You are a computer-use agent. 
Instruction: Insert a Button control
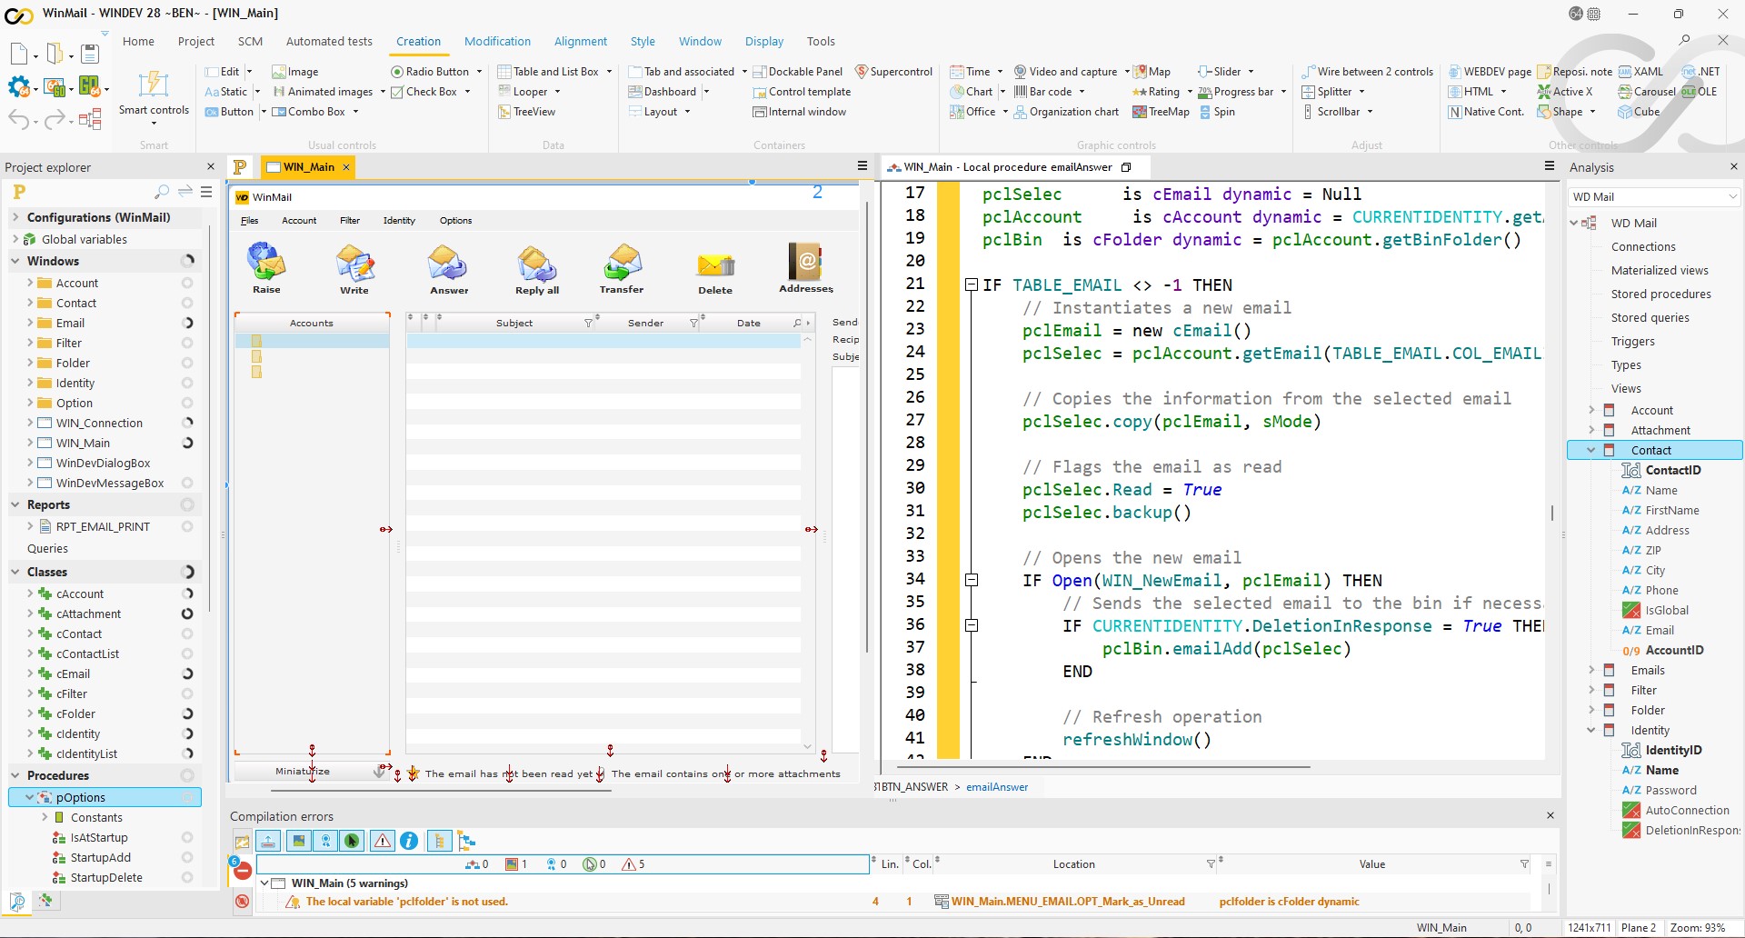(230, 112)
